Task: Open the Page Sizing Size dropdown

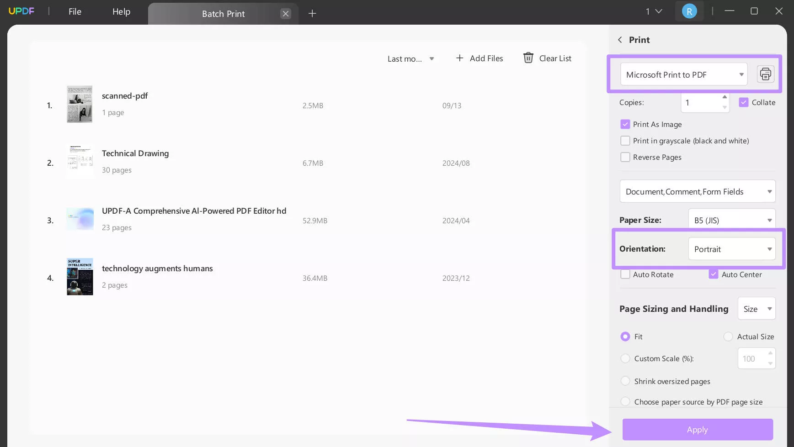Action: (x=757, y=309)
